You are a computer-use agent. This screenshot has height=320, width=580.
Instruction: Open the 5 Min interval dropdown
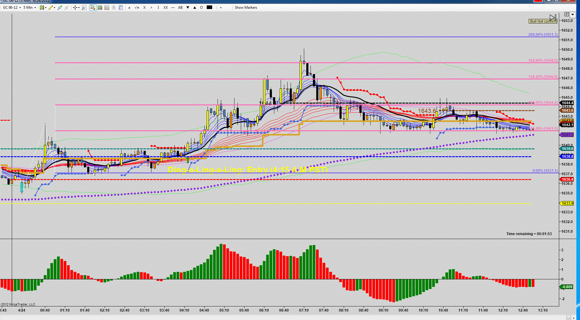click(30, 8)
